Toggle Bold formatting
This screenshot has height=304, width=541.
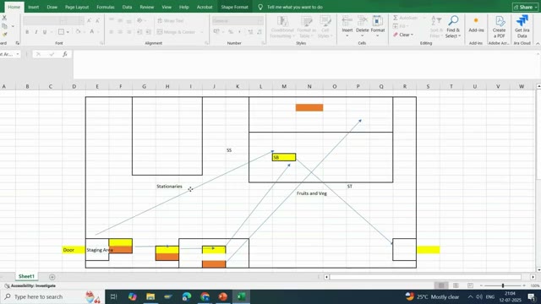(x=27, y=32)
